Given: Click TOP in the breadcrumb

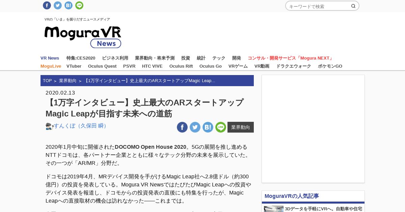Looking at the screenshot, I should pyautogui.click(x=47, y=81).
